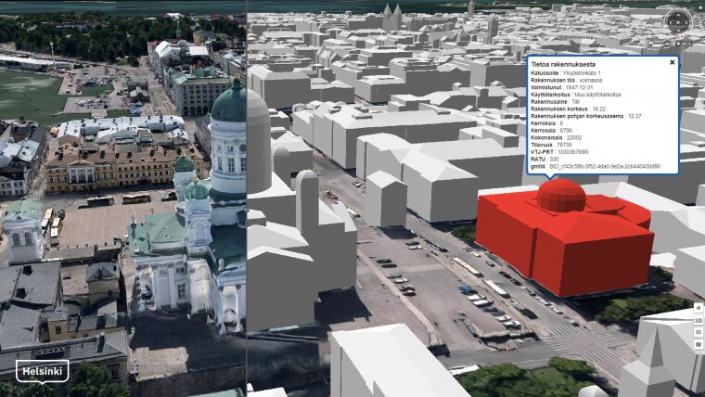Toggle the 3D view mode button
705x397 pixels.
coord(699,320)
